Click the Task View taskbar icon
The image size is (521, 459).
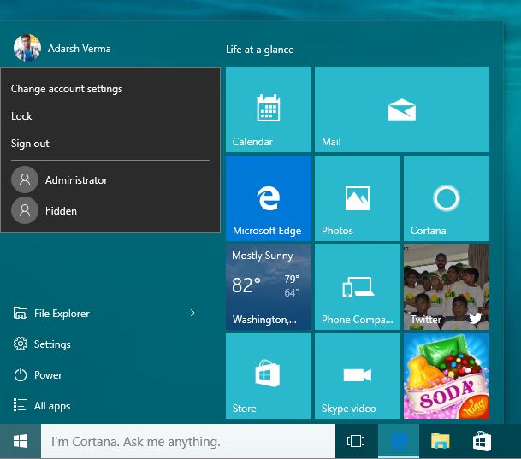(356, 441)
